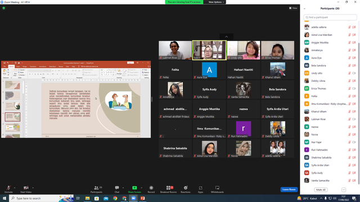Open Microsoft Store from the taskbar

97,198
